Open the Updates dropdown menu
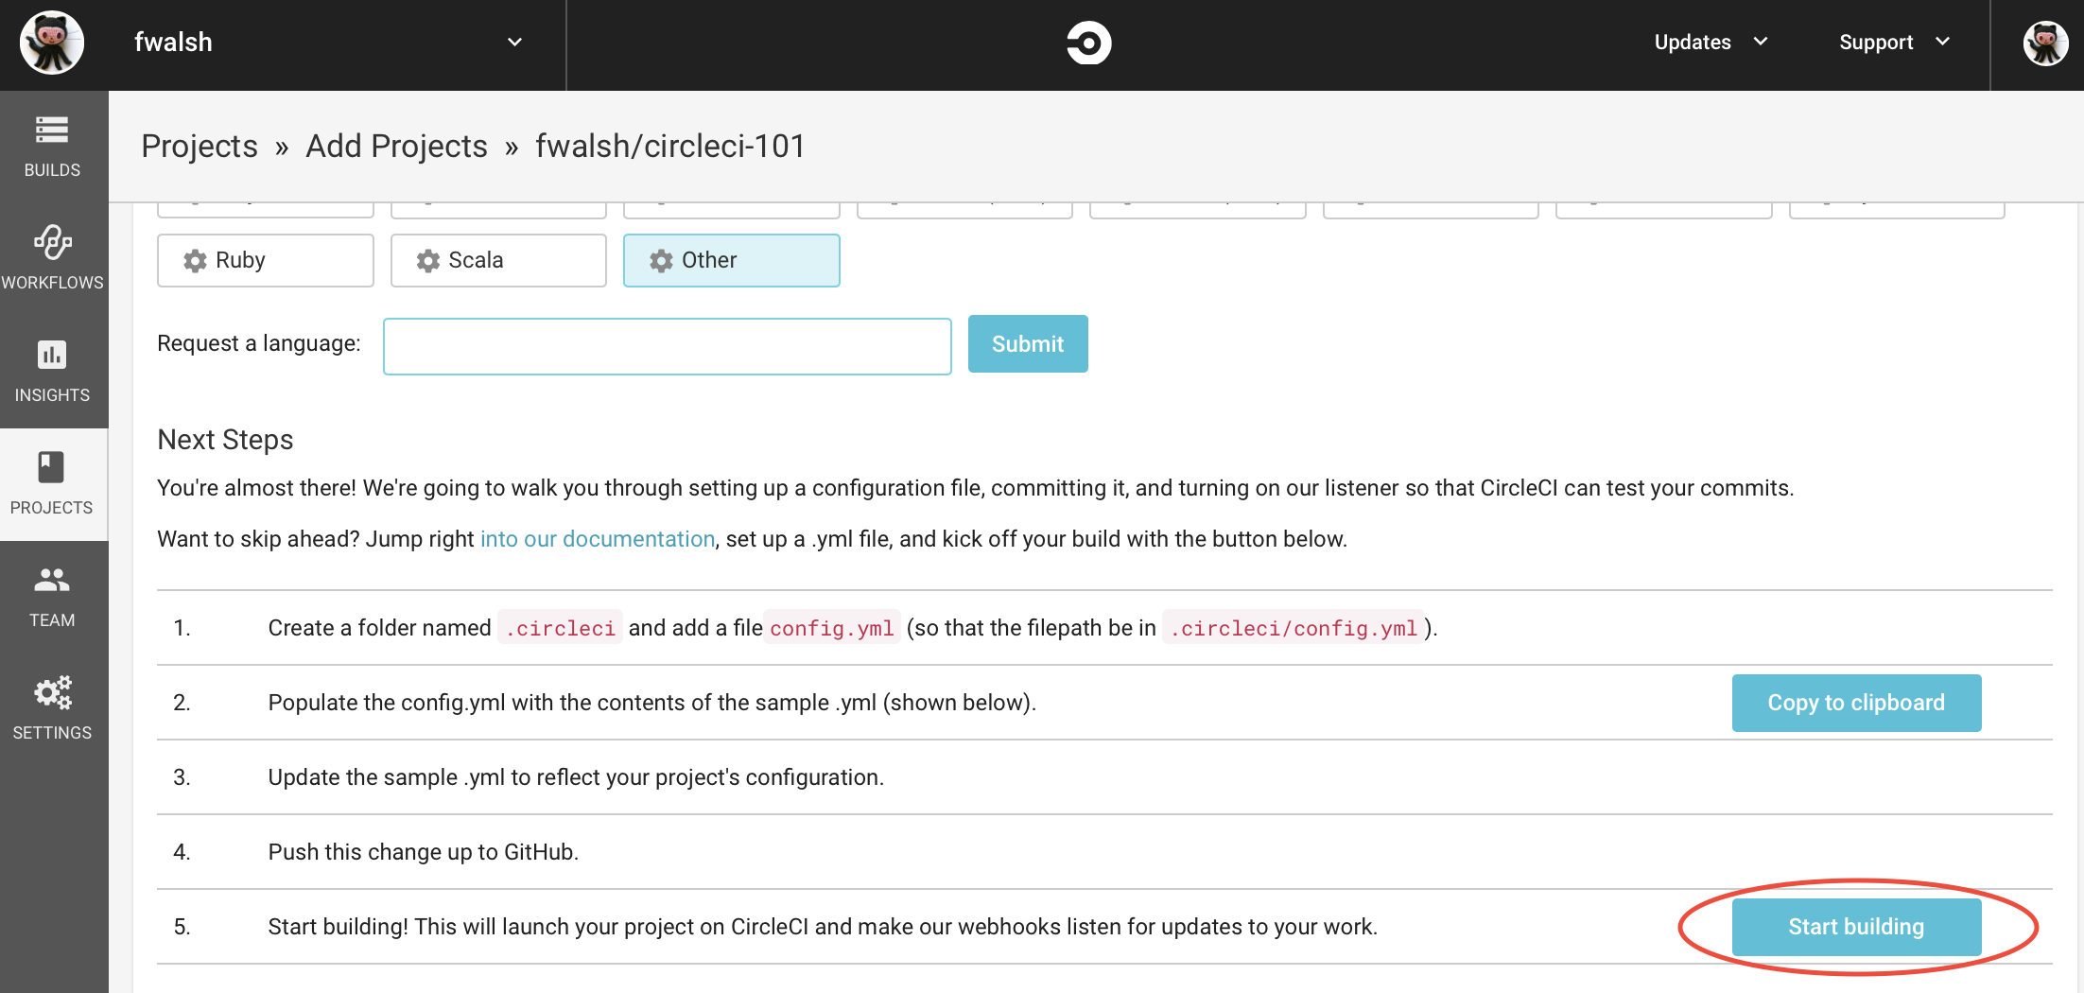Screen dimensions: 2084x993 point(1710,43)
